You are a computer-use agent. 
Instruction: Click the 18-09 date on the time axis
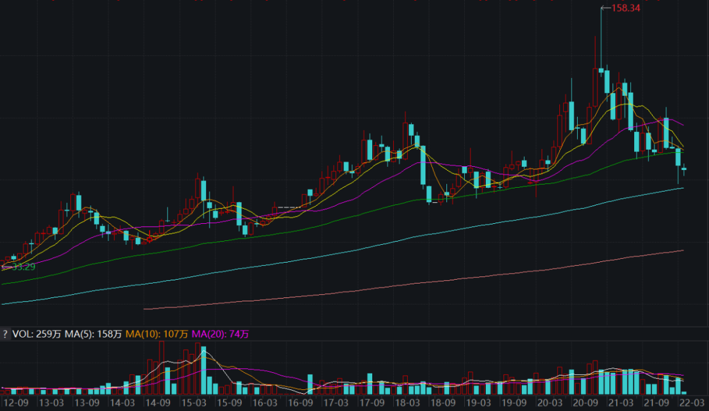(x=442, y=402)
